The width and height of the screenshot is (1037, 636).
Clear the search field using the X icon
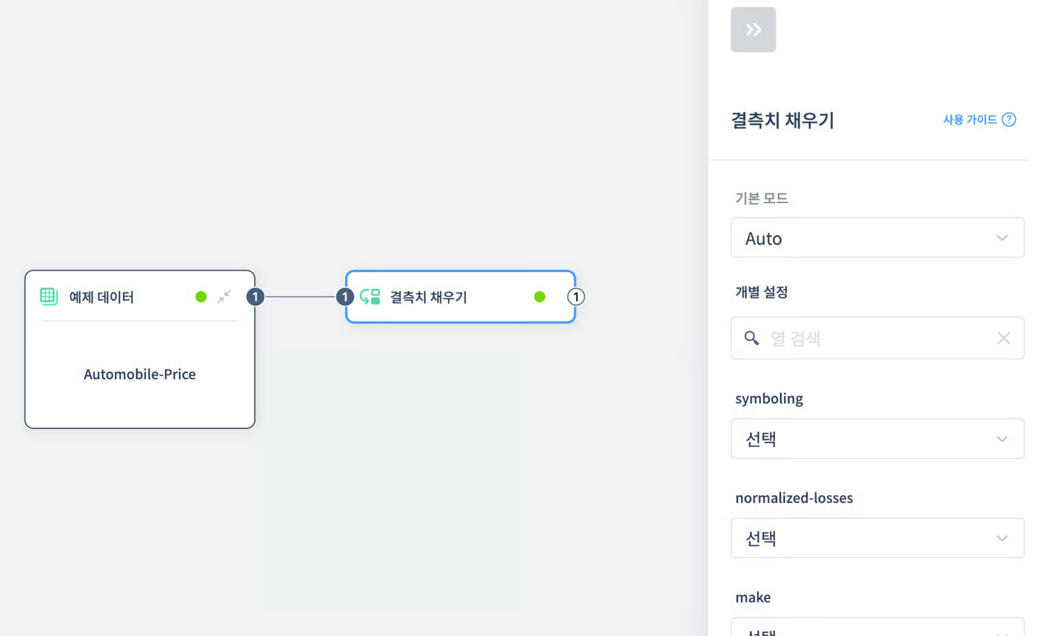(x=1004, y=337)
